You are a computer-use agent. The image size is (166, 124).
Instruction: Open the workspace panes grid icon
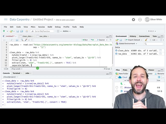pos(58,31)
